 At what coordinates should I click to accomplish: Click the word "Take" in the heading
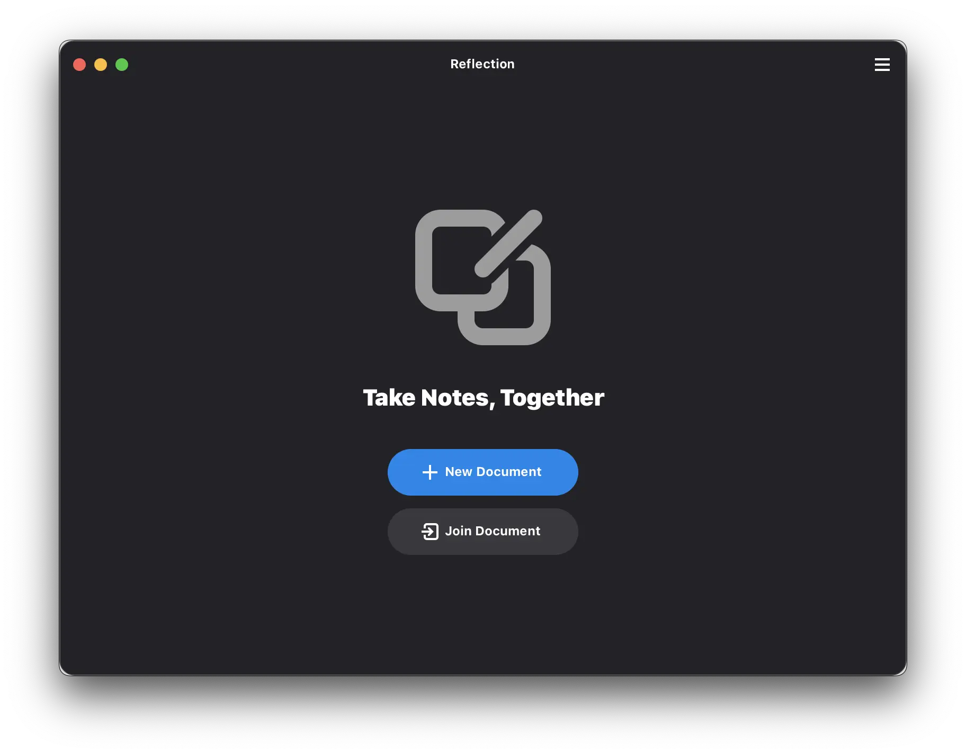point(389,398)
